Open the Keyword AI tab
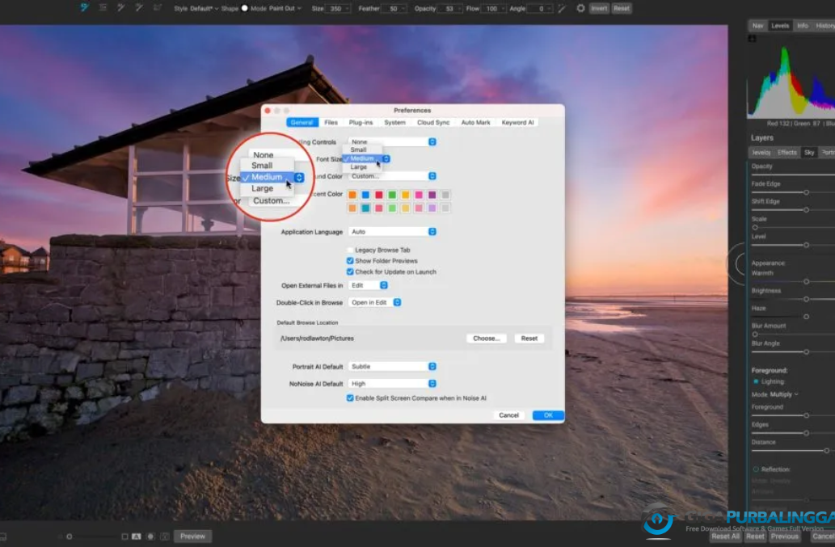The height and width of the screenshot is (547, 835). 517,122
